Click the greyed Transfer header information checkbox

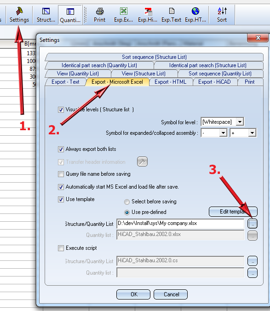[x=61, y=162]
